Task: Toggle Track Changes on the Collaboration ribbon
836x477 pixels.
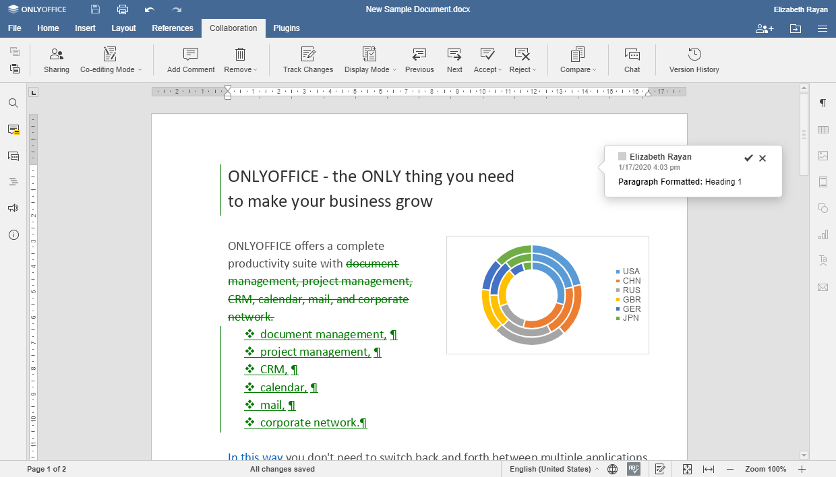Action: pyautogui.click(x=307, y=59)
